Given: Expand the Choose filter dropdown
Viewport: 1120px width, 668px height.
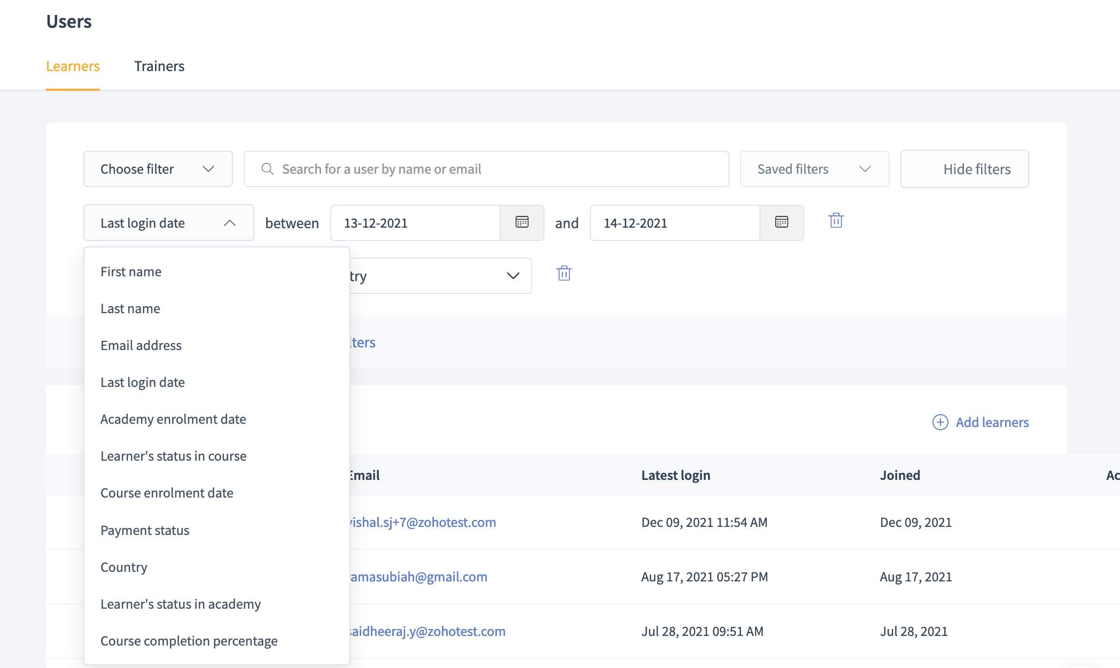Looking at the screenshot, I should [x=158, y=169].
